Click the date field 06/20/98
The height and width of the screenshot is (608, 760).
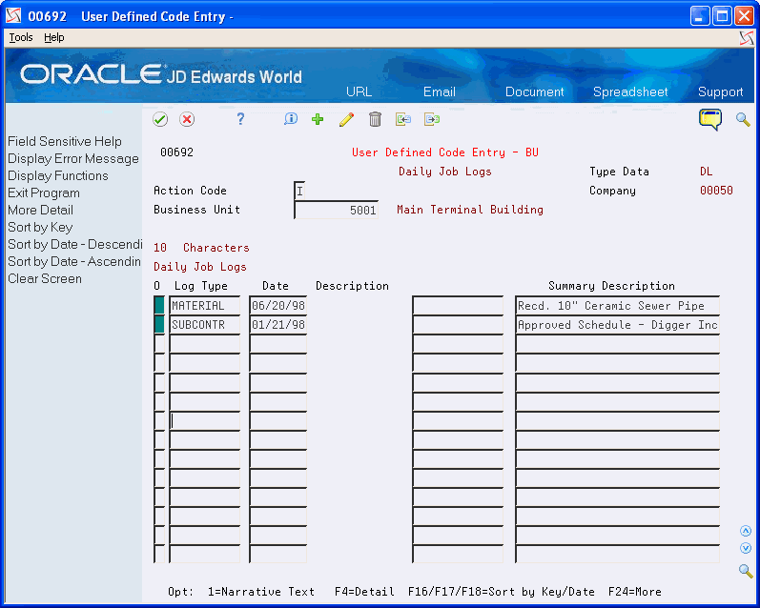tap(278, 306)
